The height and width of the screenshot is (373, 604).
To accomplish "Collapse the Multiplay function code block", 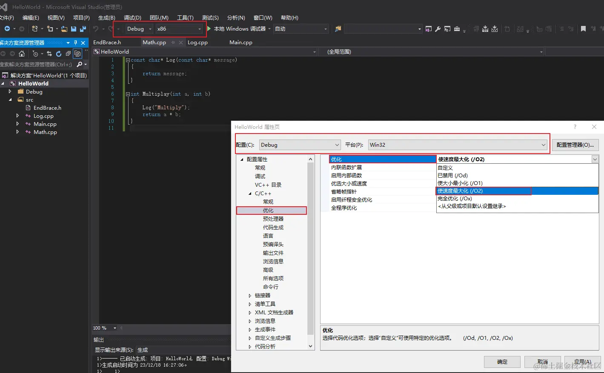I will (x=128, y=94).
